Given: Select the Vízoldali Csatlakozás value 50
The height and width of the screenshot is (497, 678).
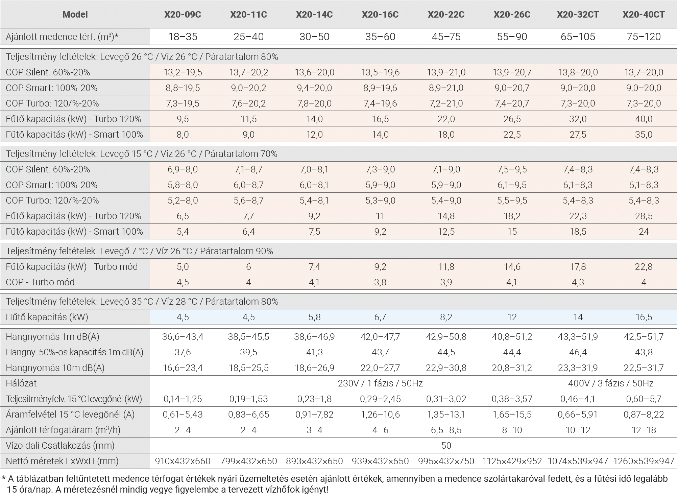Looking at the screenshot, I should click(446, 446).
